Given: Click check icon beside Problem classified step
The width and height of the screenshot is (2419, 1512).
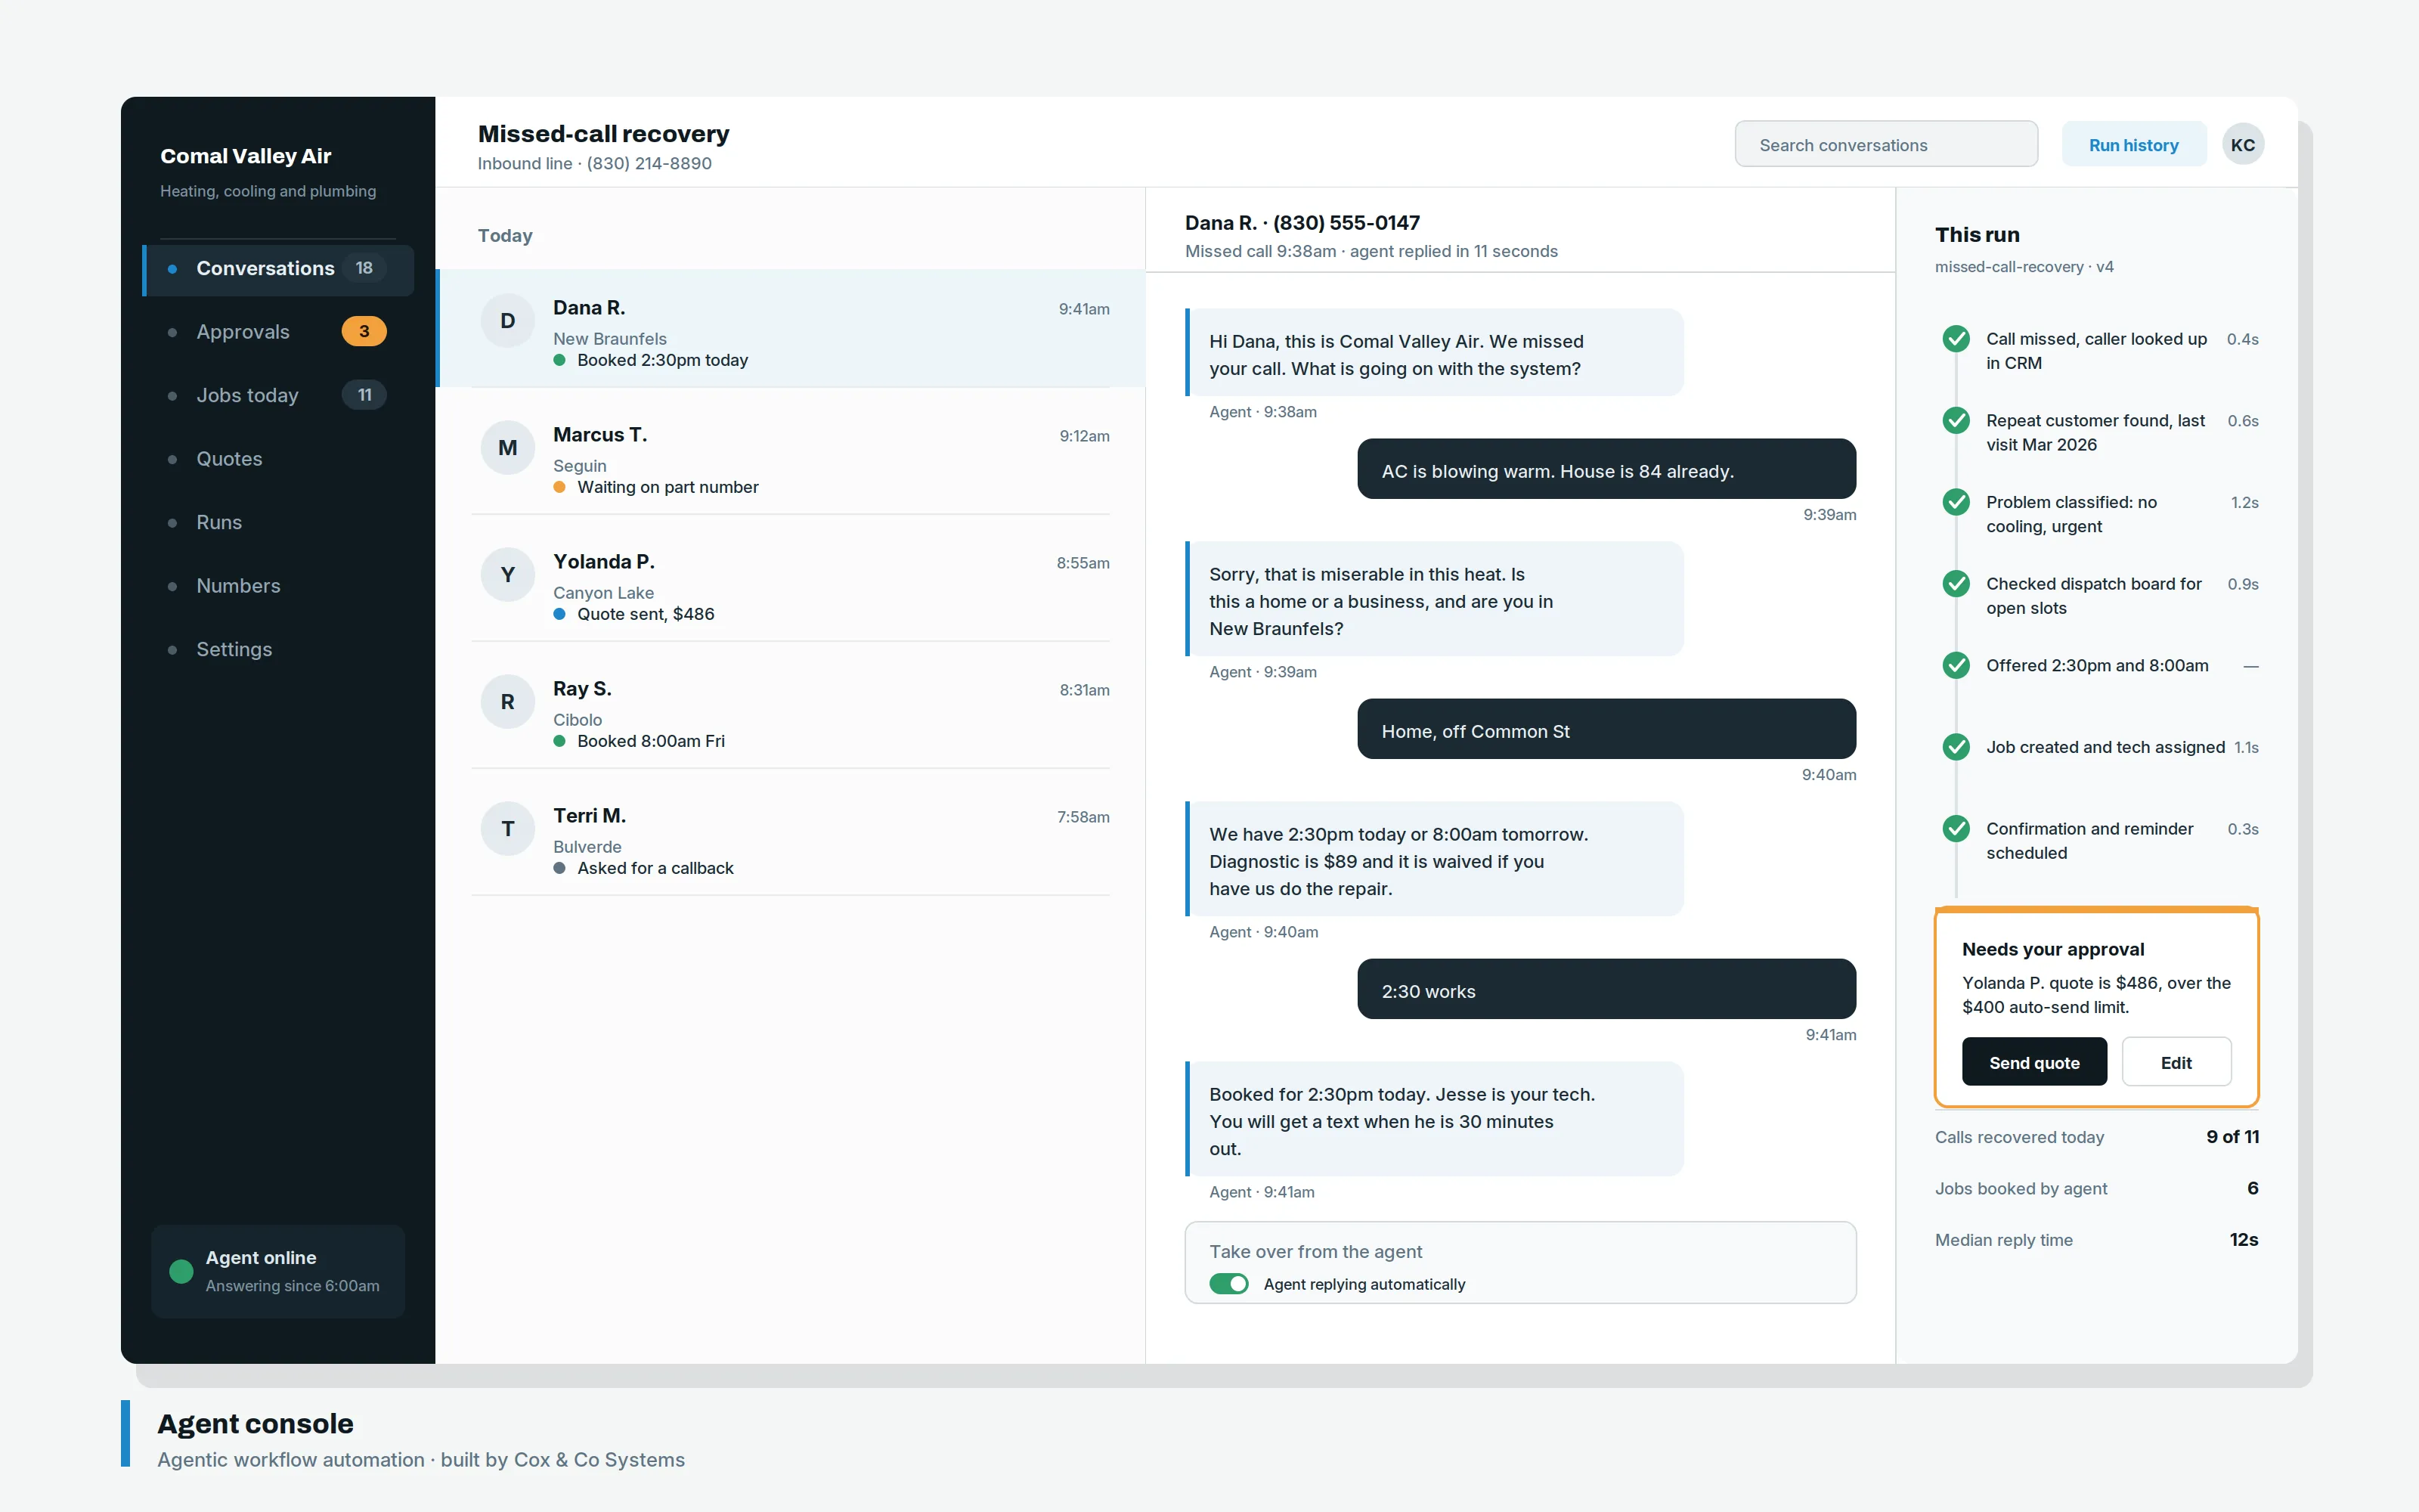Looking at the screenshot, I should click(1955, 502).
